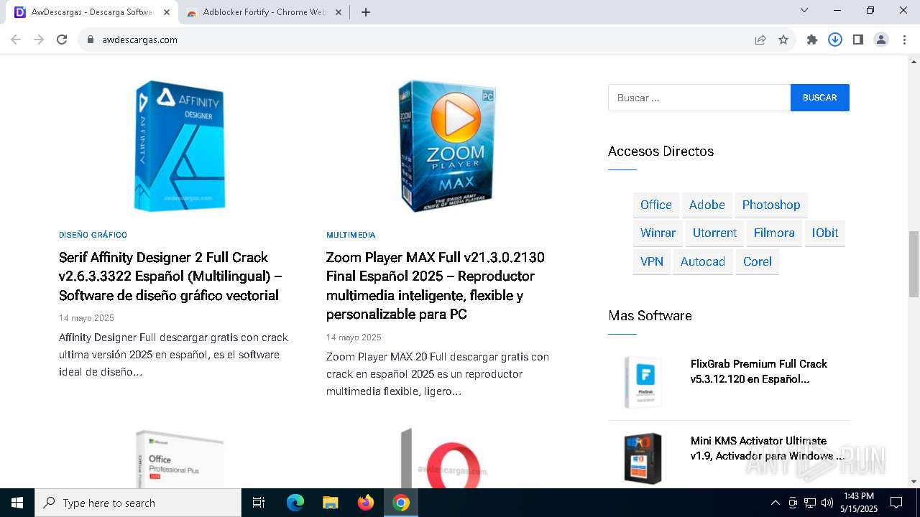Open File Explorer from the taskbar
Viewport: 920px width, 517px height.
pyautogui.click(x=330, y=503)
